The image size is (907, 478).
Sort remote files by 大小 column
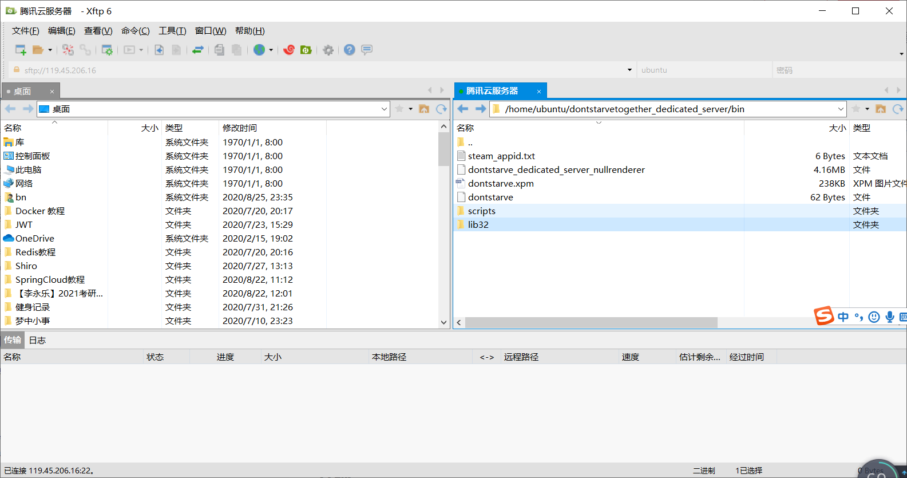point(797,128)
